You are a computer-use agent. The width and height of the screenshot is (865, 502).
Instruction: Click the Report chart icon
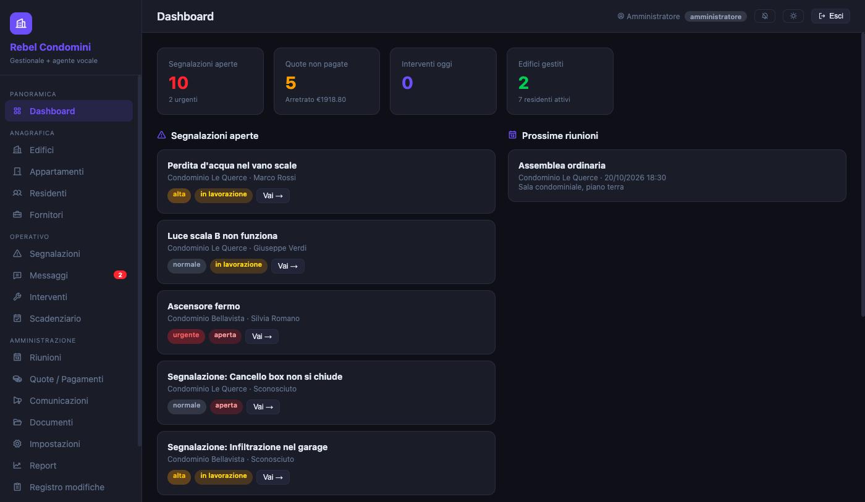click(x=17, y=466)
